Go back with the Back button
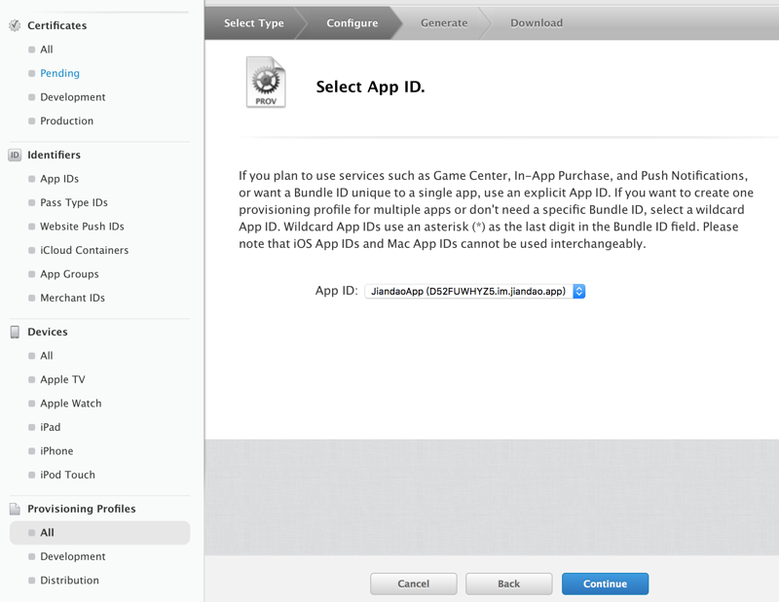Screen dimensions: 779x602 pos(508,584)
